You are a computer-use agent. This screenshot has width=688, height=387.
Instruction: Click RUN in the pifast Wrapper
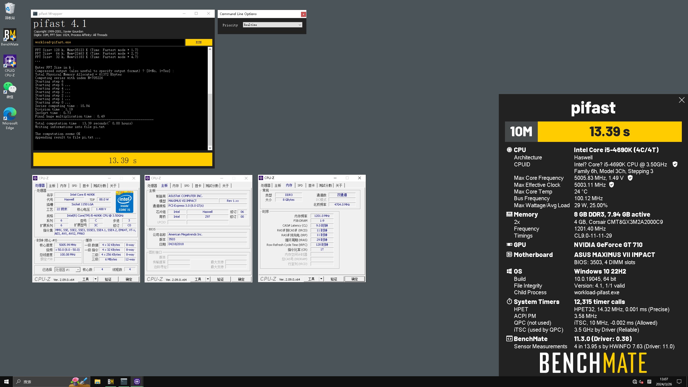click(199, 42)
